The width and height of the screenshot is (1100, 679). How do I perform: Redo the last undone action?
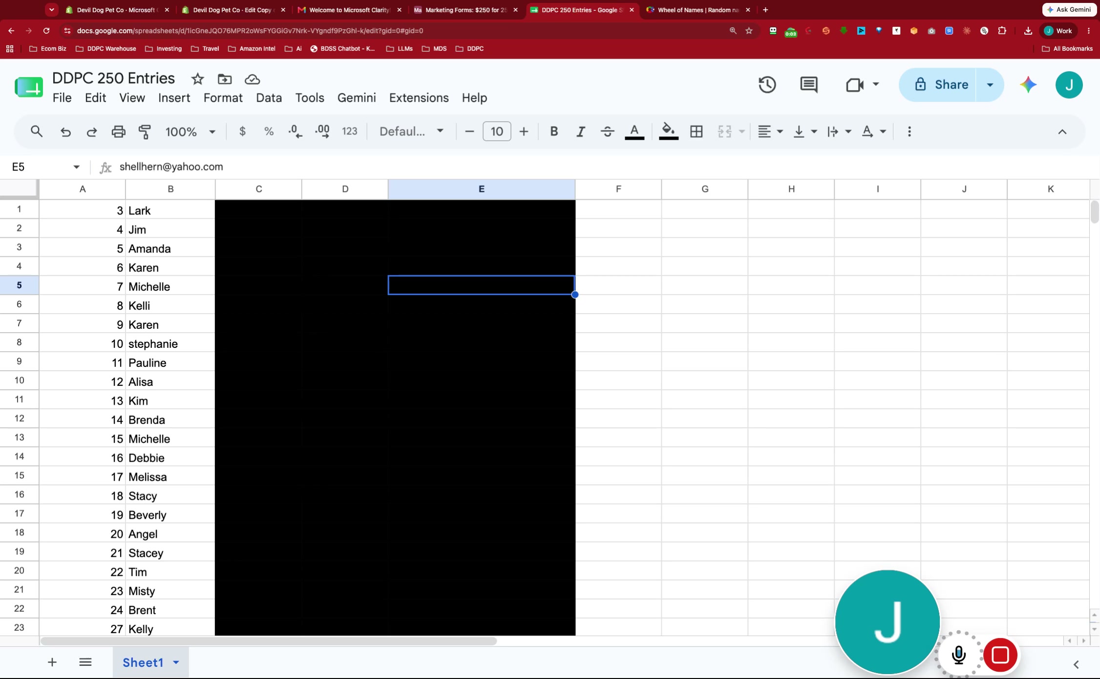coord(92,131)
